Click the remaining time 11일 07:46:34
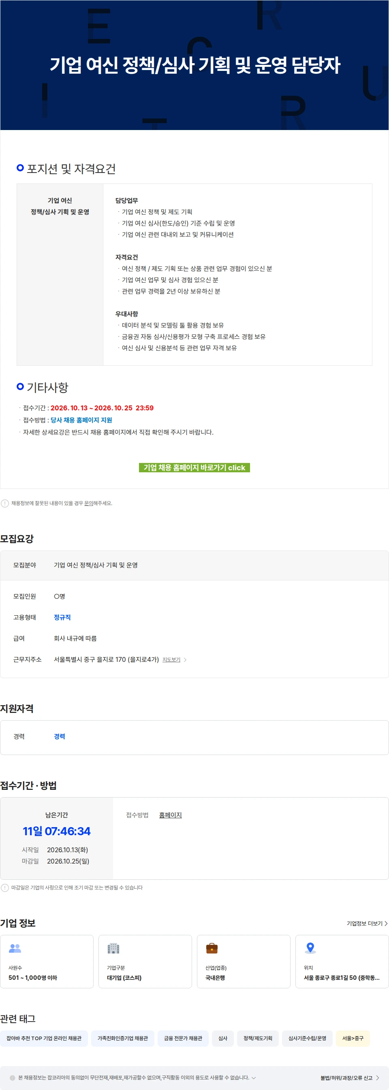 (x=57, y=831)
